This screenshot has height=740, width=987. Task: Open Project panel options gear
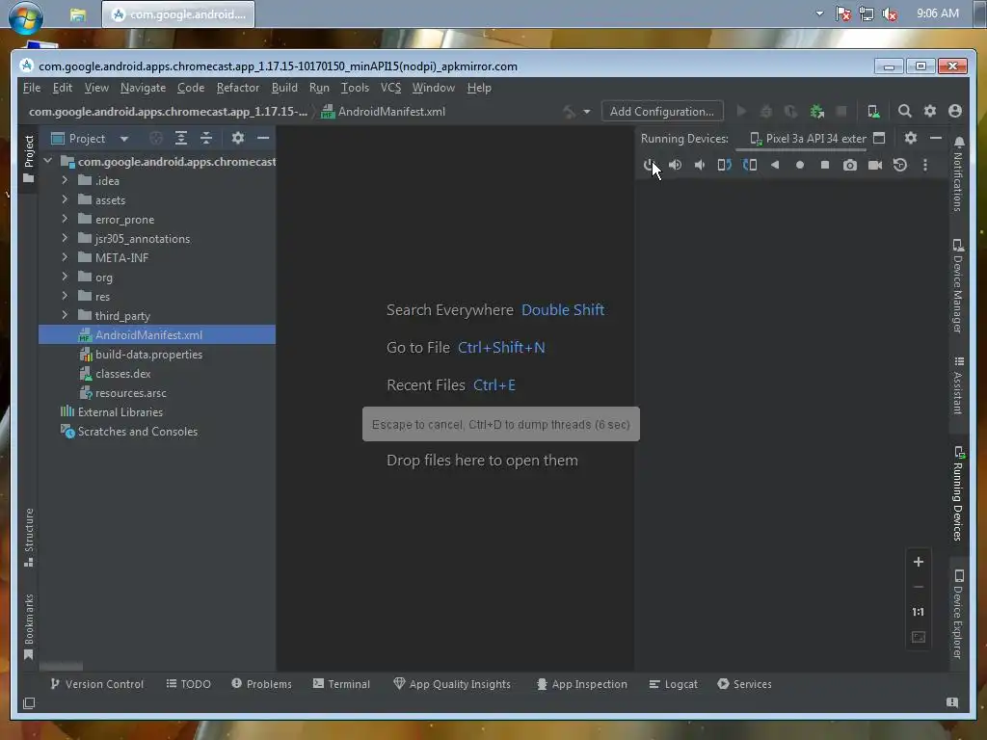[x=237, y=138]
